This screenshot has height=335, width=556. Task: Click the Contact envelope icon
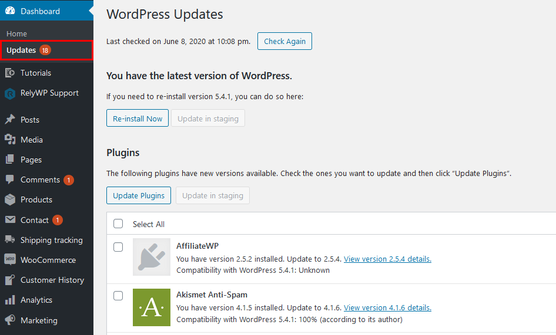(x=10, y=219)
